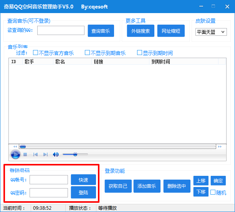The height and width of the screenshot is (212, 235).
Task: Click the round blue play button
Action: point(15,154)
